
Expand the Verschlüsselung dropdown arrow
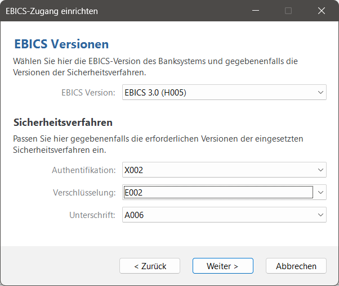coord(320,193)
